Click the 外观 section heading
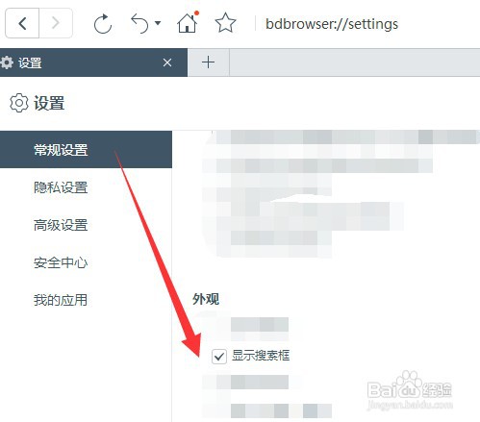The height and width of the screenshot is (422, 480). 206,299
